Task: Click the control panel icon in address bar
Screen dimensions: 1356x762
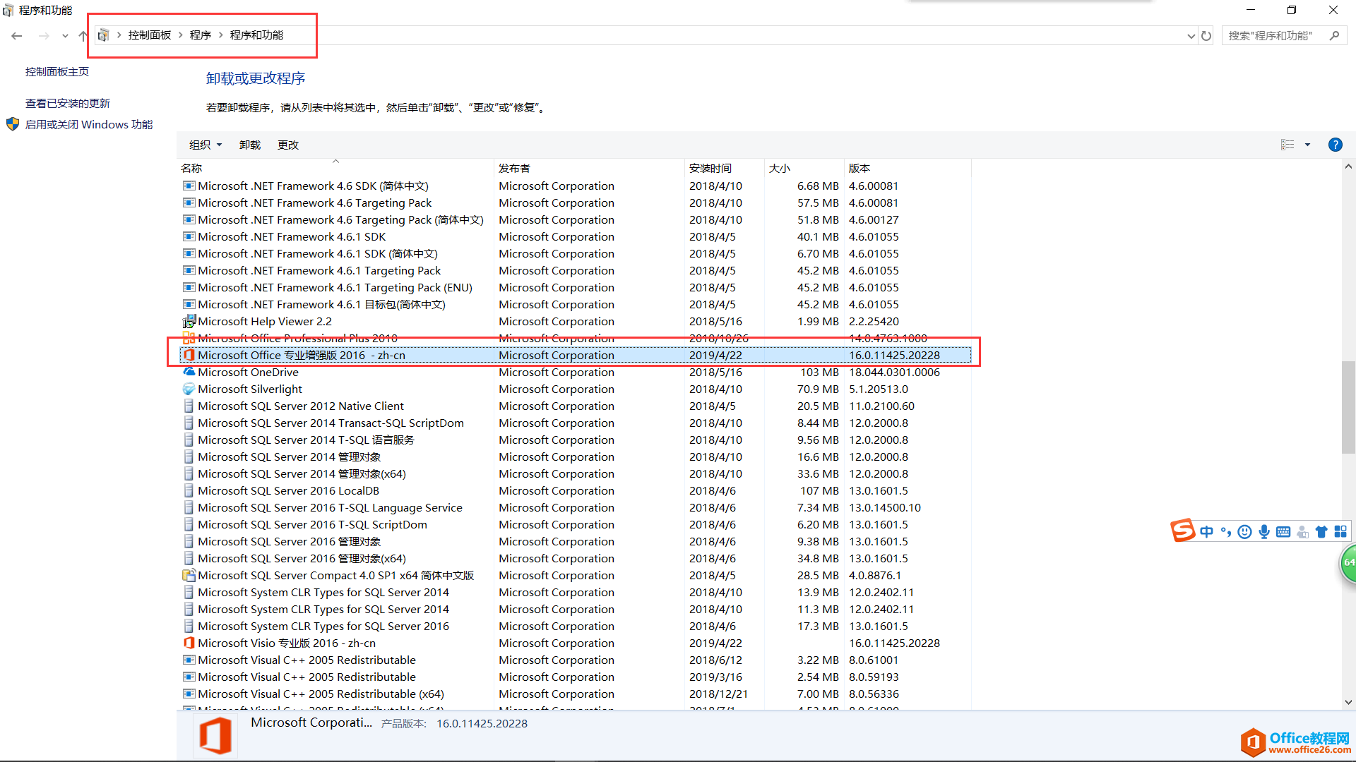Action: 103,35
